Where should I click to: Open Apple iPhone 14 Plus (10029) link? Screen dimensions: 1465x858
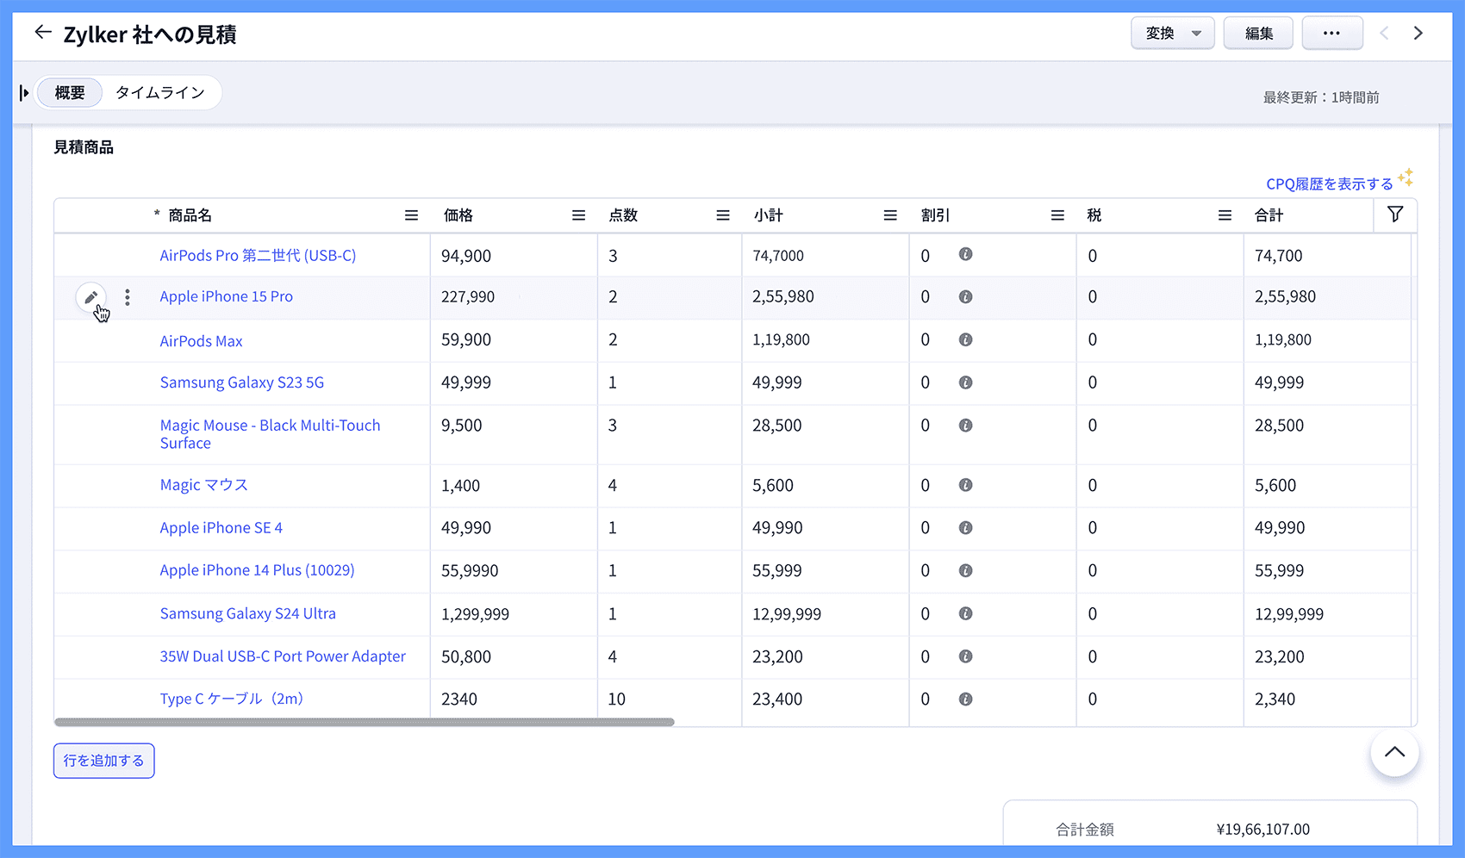(x=257, y=570)
